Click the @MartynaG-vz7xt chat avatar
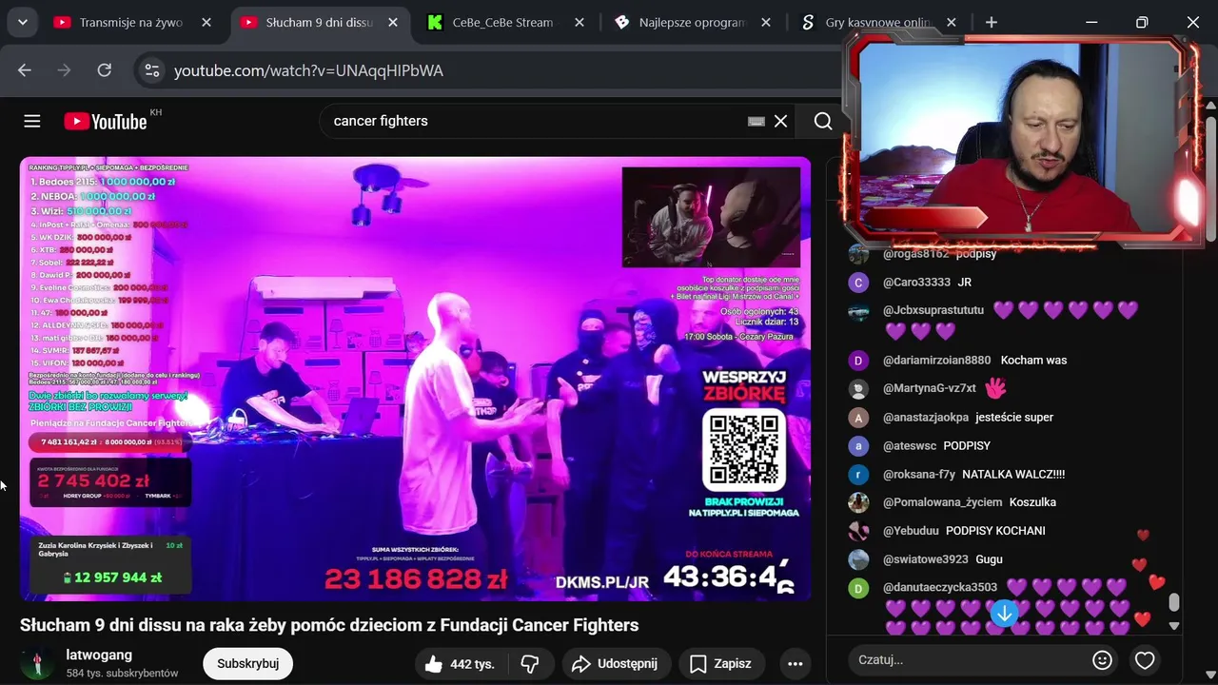This screenshot has width=1218, height=685. (858, 389)
